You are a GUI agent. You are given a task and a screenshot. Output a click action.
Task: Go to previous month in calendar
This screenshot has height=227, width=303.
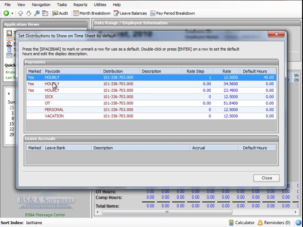9,94
